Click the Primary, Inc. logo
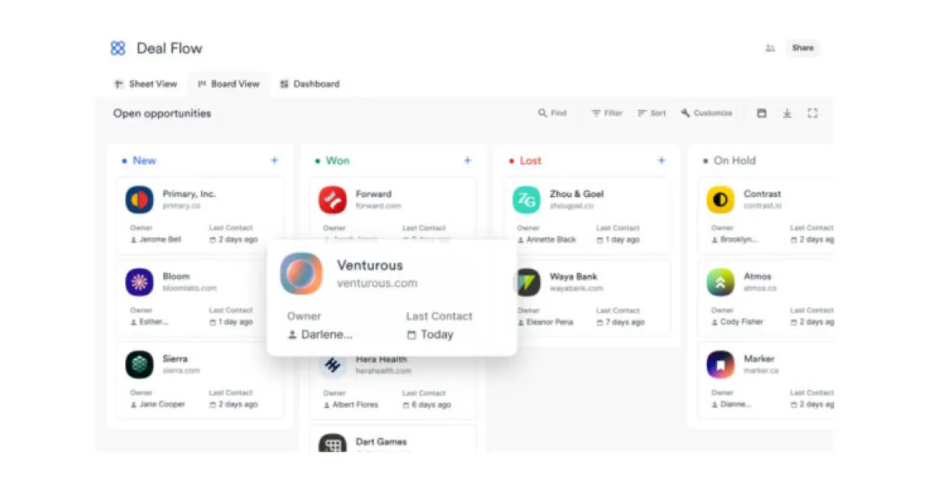The height and width of the screenshot is (487, 931). pyautogui.click(x=140, y=200)
